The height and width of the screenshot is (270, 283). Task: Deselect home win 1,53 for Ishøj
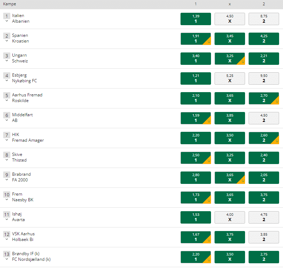[196, 217]
